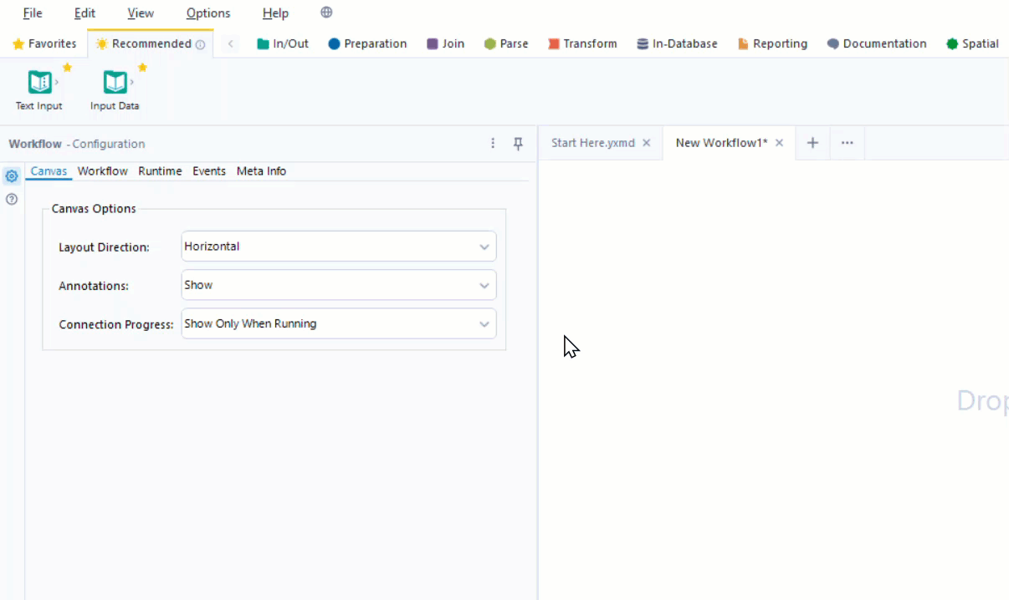Screen dimensions: 1009x600
Task: Switch to the Events tab
Action: (x=209, y=170)
